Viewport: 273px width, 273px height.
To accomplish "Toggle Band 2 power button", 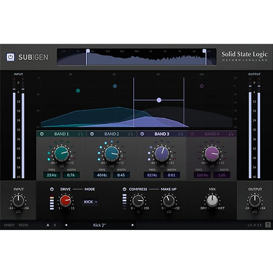I will (92, 134).
